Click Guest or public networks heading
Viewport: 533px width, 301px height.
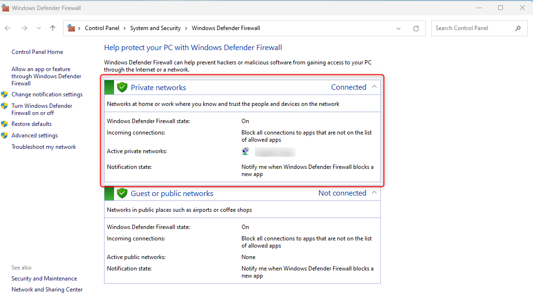(172, 194)
